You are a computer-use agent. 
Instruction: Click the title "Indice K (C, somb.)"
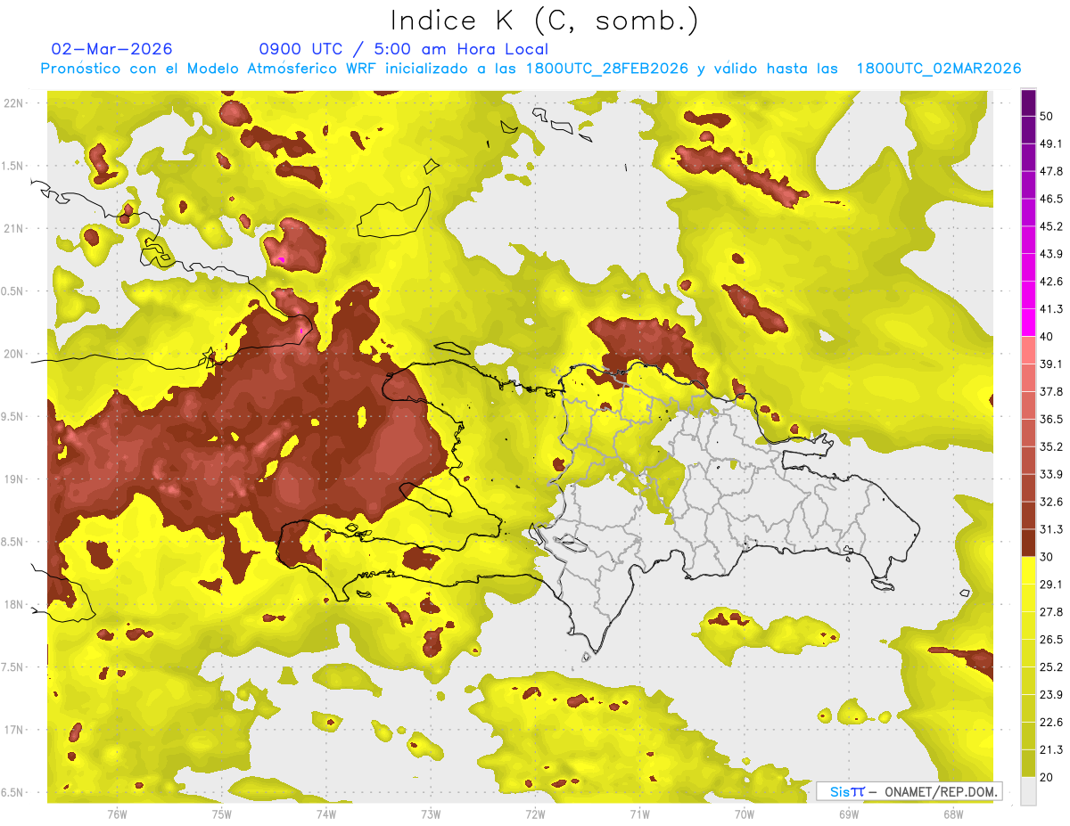click(545, 21)
